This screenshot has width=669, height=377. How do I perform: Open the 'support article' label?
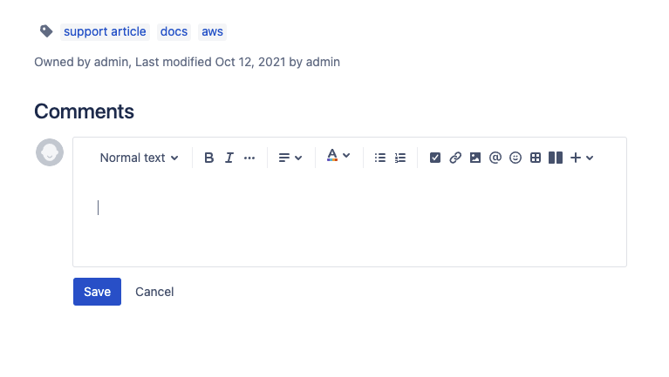tap(105, 31)
